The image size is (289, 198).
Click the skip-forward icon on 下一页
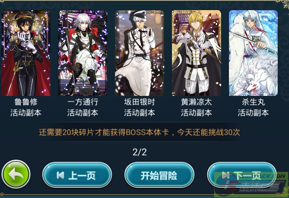(226, 175)
